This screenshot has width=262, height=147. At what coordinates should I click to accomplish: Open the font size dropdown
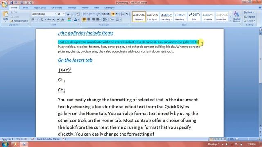point(64,14)
